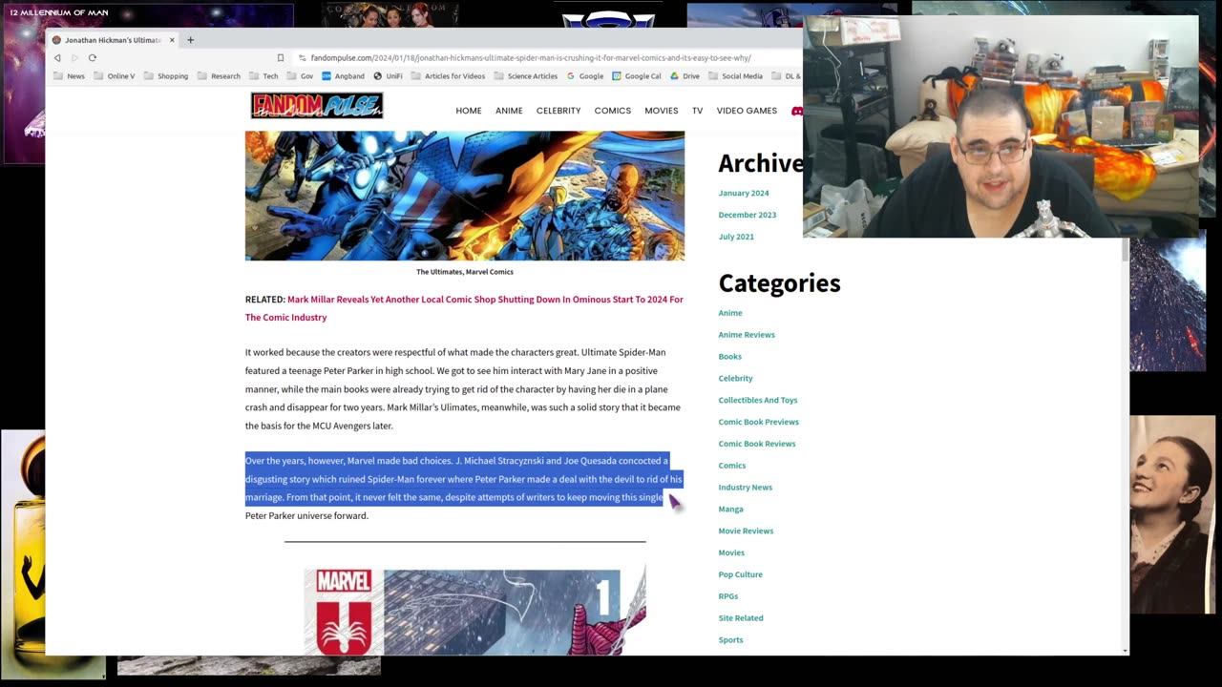Open the Gov bookmarks folder
1222x687 pixels.
click(300, 76)
